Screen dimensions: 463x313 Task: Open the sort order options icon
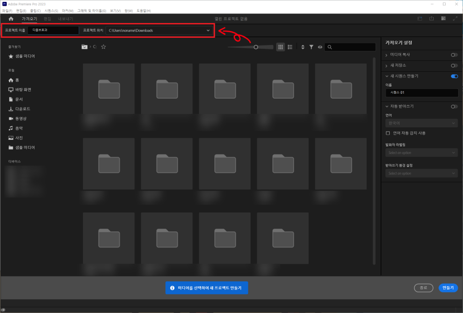pyautogui.click(x=302, y=47)
